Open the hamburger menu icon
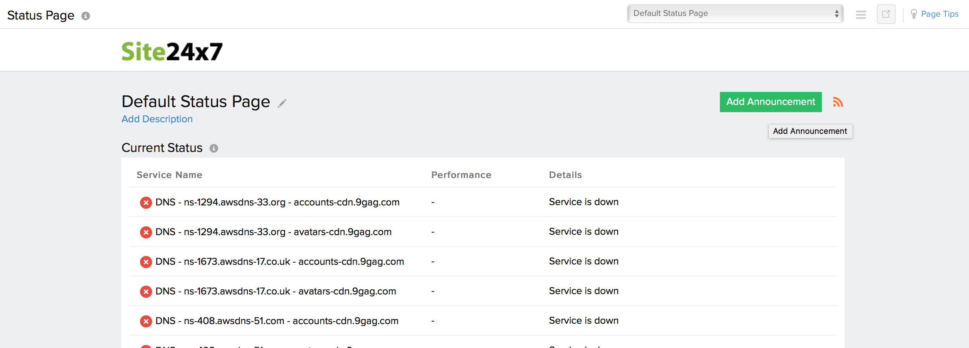969x348 pixels. click(861, 15)
